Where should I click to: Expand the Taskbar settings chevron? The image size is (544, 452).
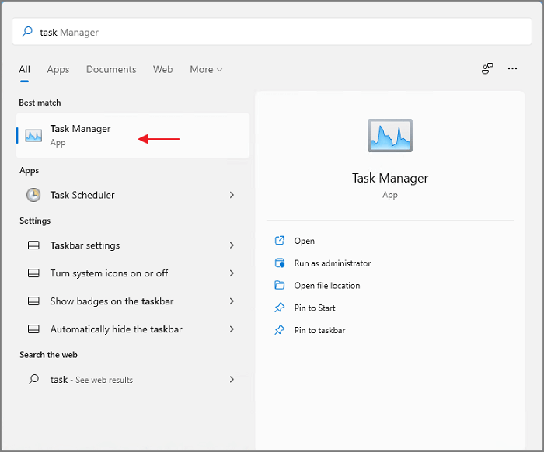(232, 245)
